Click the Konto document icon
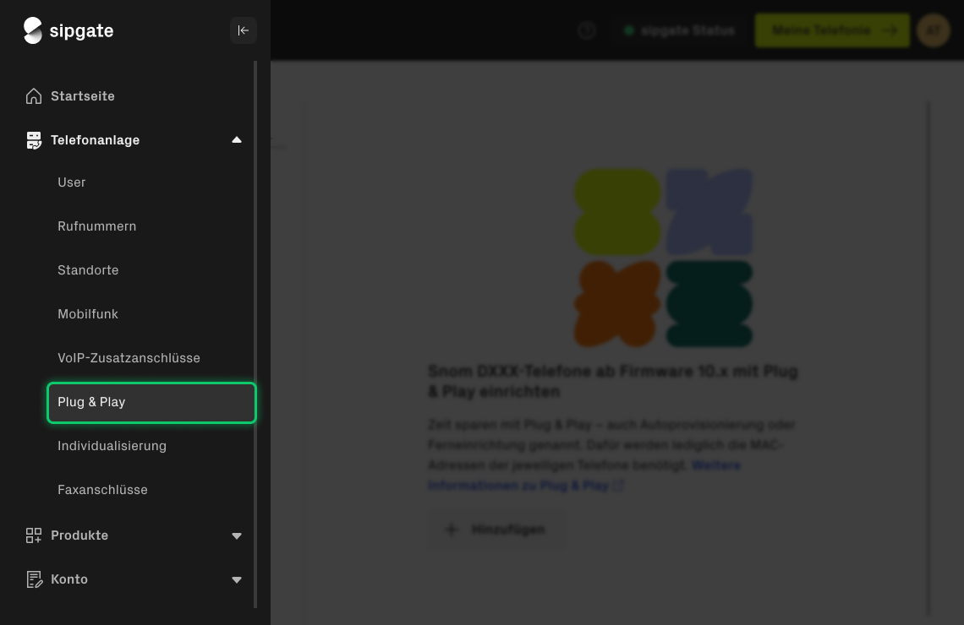The height and width of the screenshot is (625, 964). click(34, 579)
